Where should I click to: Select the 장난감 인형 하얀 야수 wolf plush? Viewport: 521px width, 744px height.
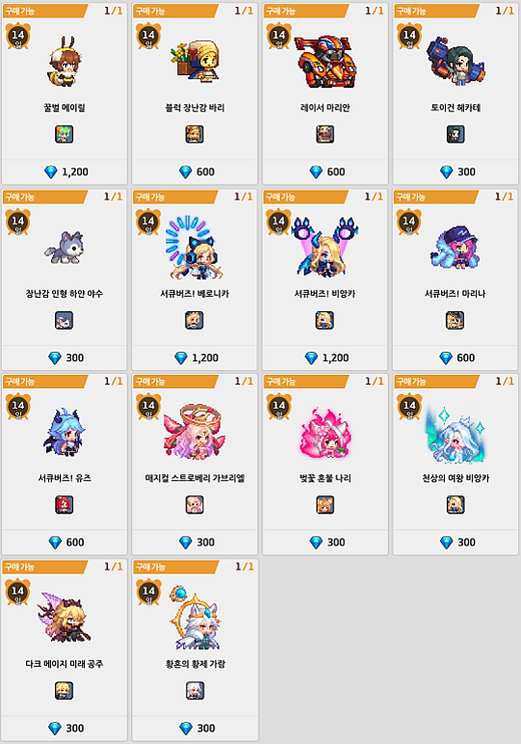(65, 247)
